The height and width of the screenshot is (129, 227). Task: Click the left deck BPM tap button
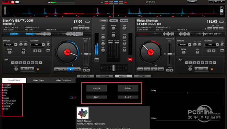tap(87, 22)
